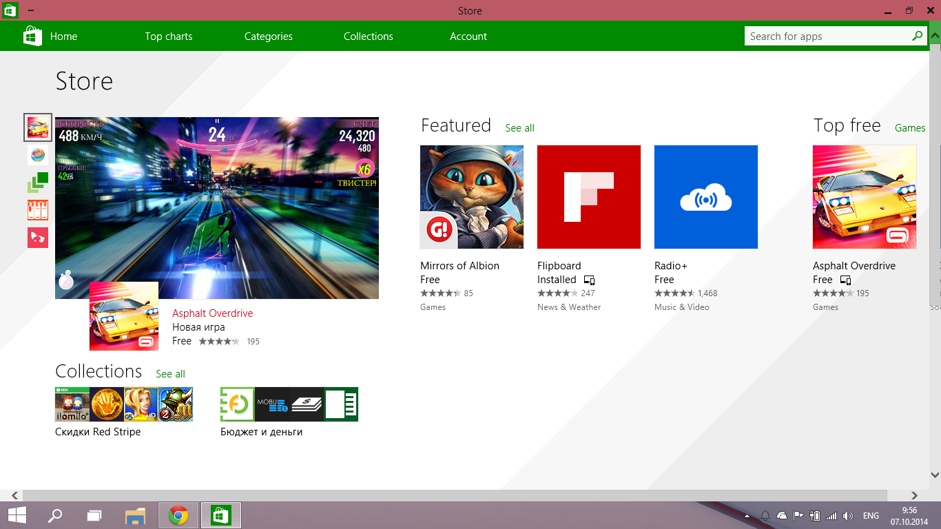The height and width of the screenshot is (529, 941).
Task: Click the Store taskbar button
Action: click(x=220, y=515)
